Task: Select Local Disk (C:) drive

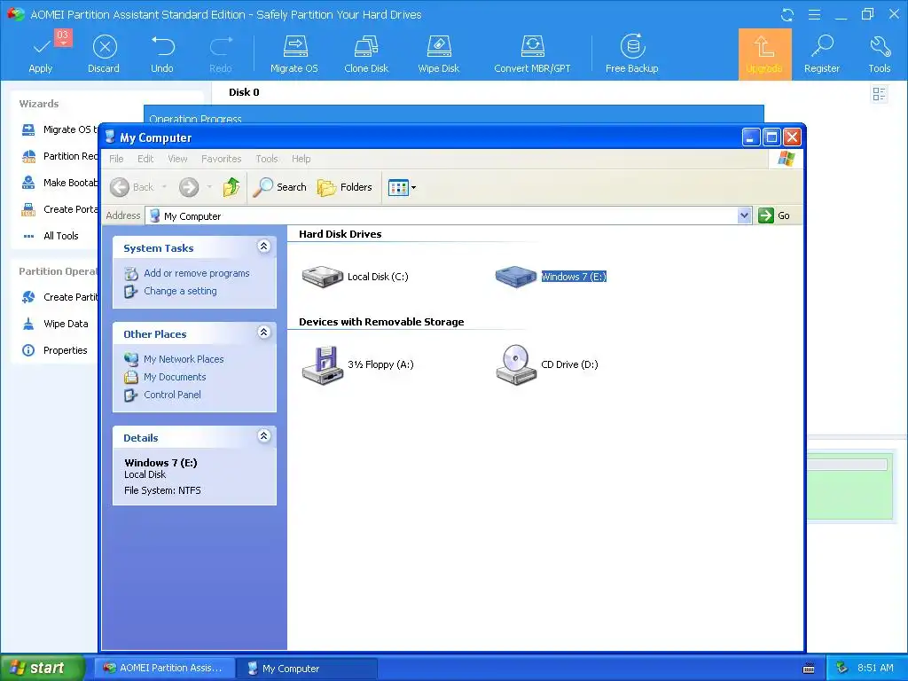Action: pos(355,277)
